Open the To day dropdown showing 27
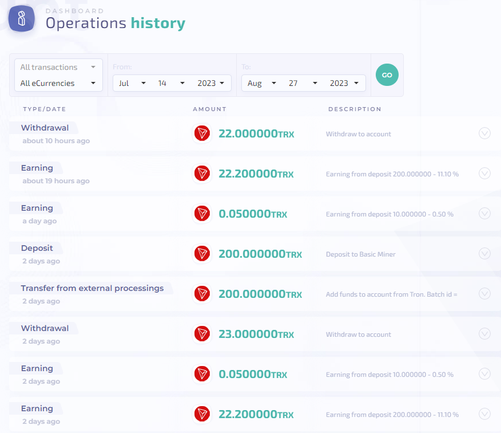Viewport: 501px width, 433px height. click(x=303, y=83)
